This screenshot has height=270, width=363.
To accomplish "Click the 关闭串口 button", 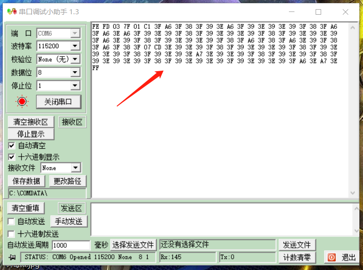I will pos(58,101).
